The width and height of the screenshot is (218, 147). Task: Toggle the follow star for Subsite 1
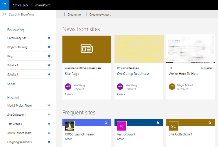(49, 74)
